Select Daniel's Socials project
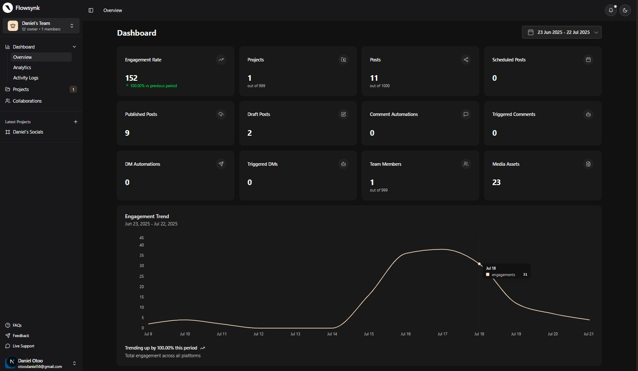Viewport: 638px width, 371px height. coord(28,132)
